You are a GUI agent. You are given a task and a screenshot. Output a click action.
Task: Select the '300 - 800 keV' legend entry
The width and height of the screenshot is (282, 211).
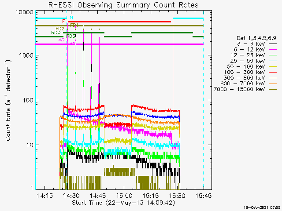[x=245, y=78]
